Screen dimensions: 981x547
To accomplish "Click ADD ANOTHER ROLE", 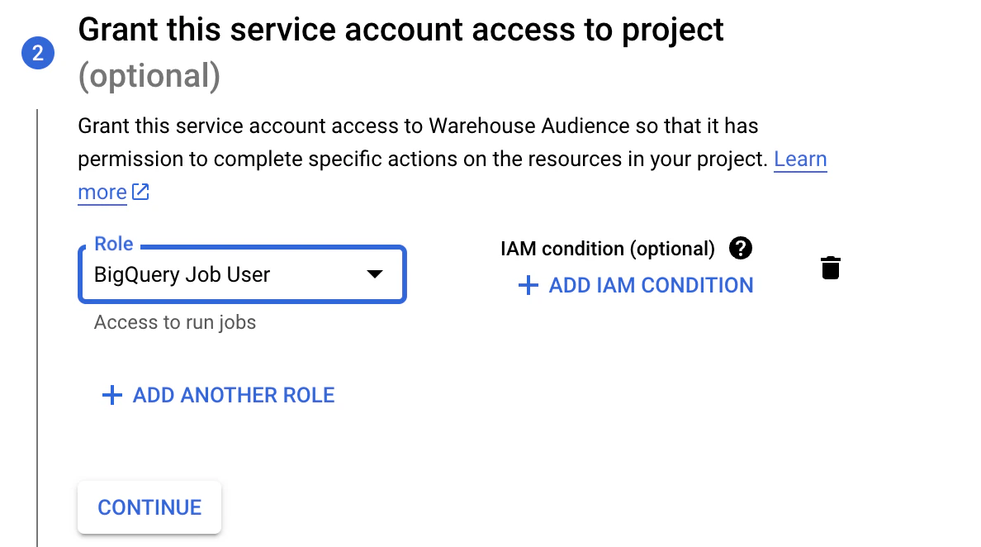I will (233, 395).
